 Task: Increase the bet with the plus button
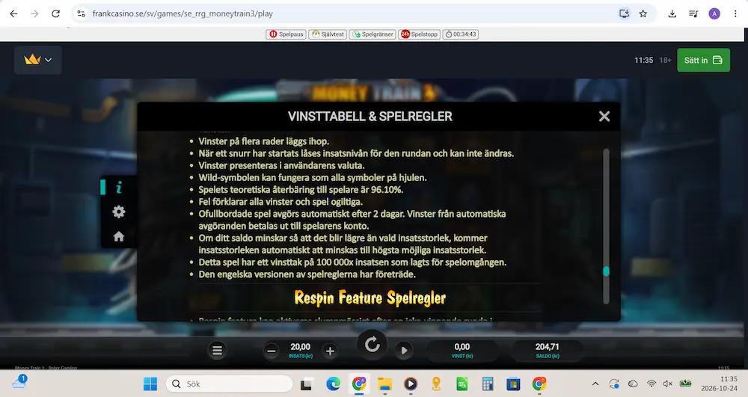(330, 351)
